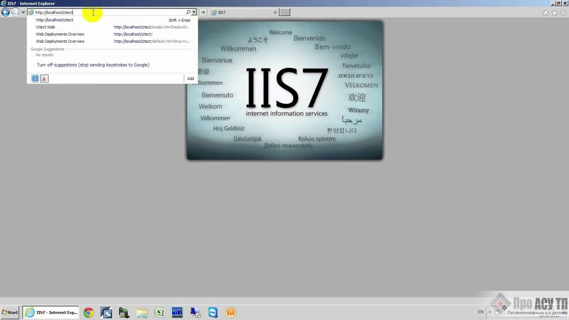Click the IIS7 welcome image
The image size is (569, 320).
(x=284, y=90)
